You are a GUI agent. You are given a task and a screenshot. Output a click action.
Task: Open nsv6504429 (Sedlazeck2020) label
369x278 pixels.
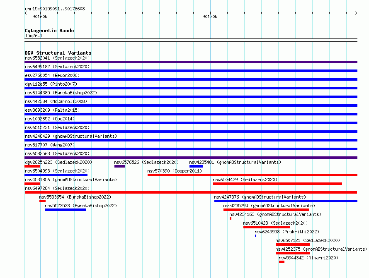click(245, 180)
